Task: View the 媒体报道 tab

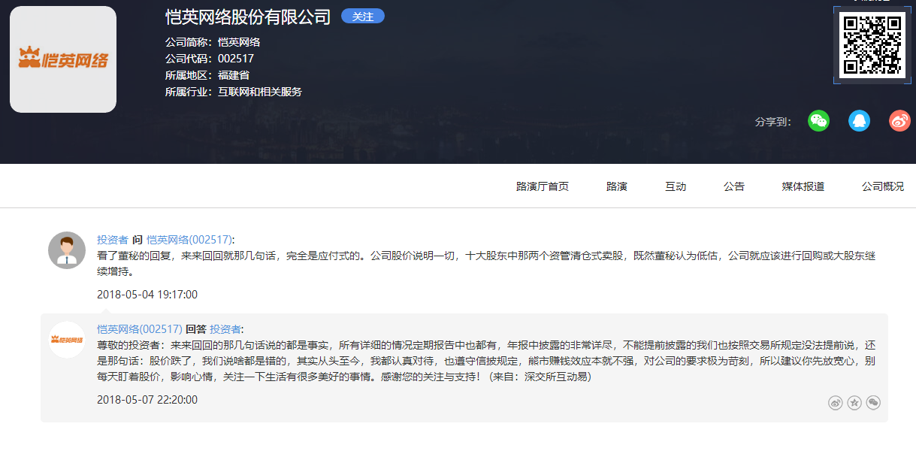Action: click(803, 186)
